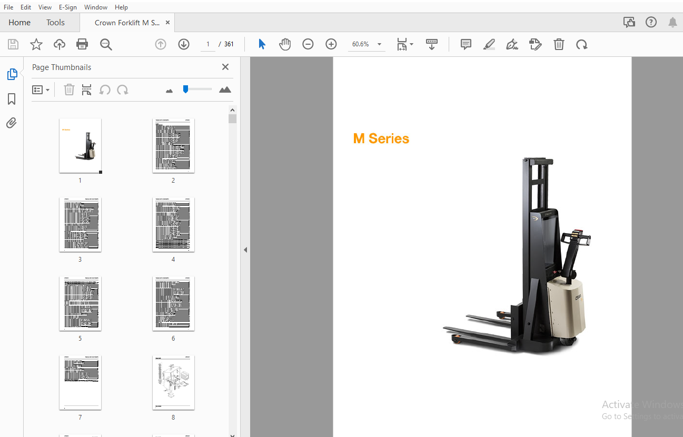The width and height of the screenshot is (683, 437).
Task: Switch to the Home tab
Action: tap(19, 22)
